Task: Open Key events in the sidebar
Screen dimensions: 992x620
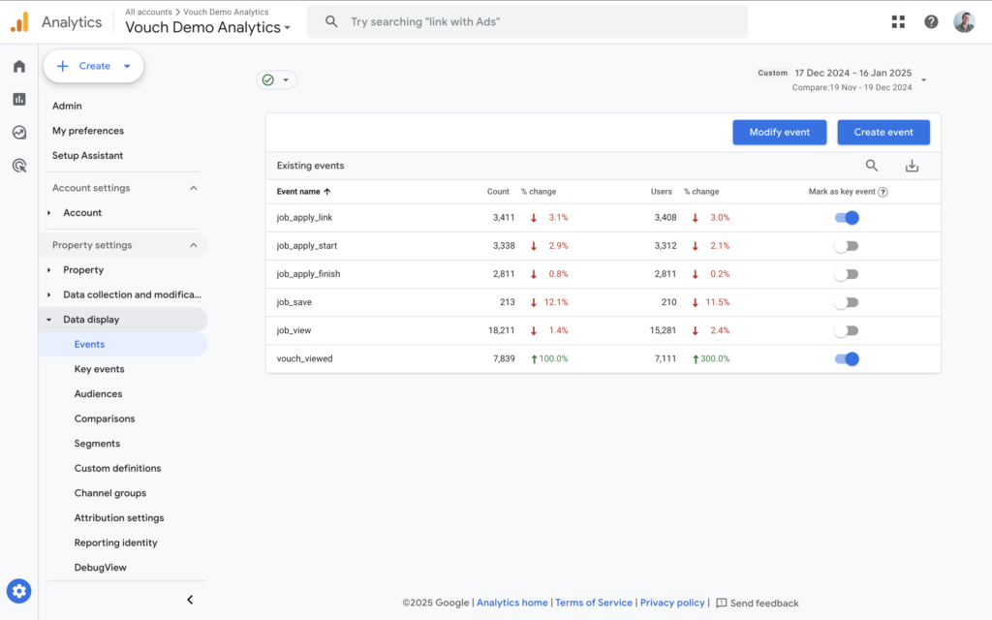Action: pyautogui.click(x=100, y=369)
